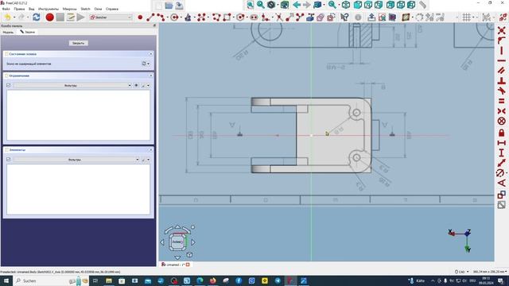Click the What's This help icon
This screenshot has width=509, height=286.
[344, 17]
